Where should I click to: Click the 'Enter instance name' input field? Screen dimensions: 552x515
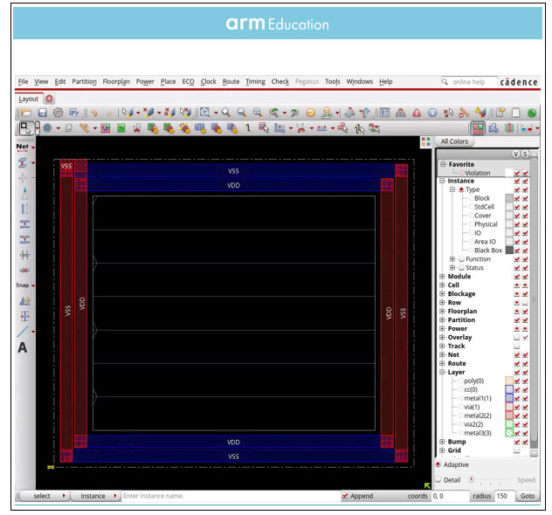[x=227, y=496]
